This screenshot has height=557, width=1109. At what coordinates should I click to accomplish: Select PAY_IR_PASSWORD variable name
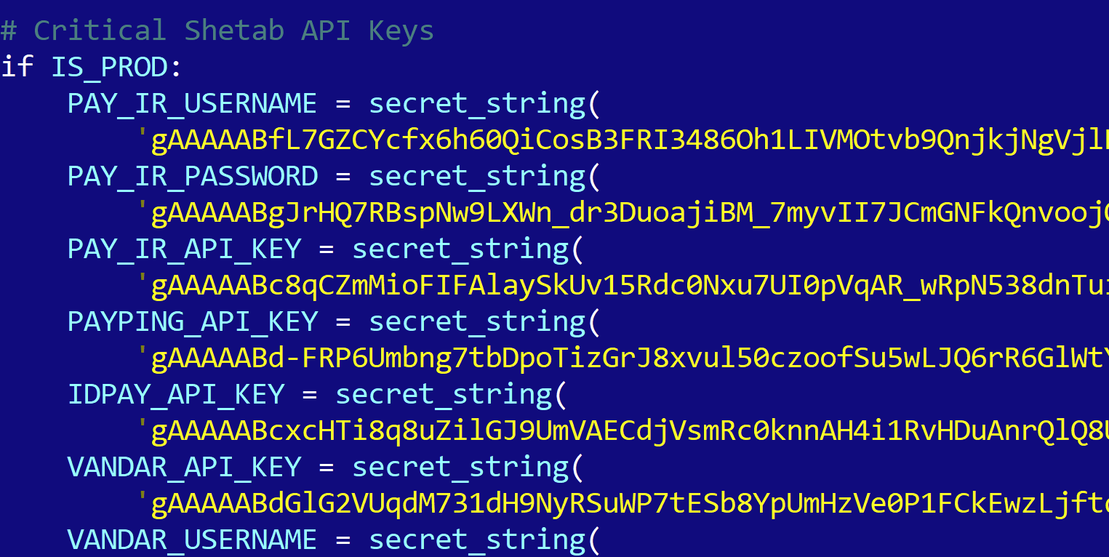click(x=193, y=176)
